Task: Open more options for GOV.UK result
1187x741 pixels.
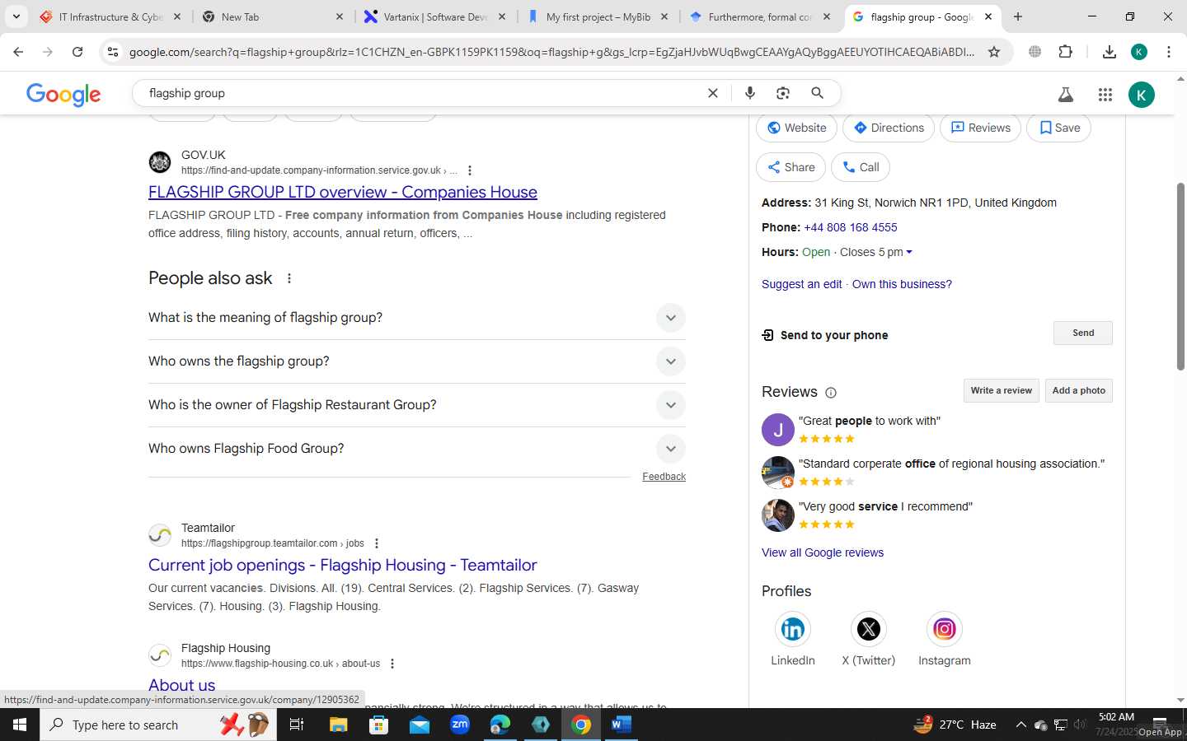Action: (x=470, y=170)
